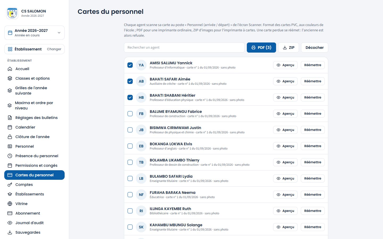Click Aperçu for FURAHA BARAKA Neema
The height and width of the screenshot is (239, 383).
coord(285,195)
